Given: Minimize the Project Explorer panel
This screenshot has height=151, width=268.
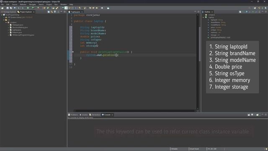Looking at the screenshot, I should [62, 12].
